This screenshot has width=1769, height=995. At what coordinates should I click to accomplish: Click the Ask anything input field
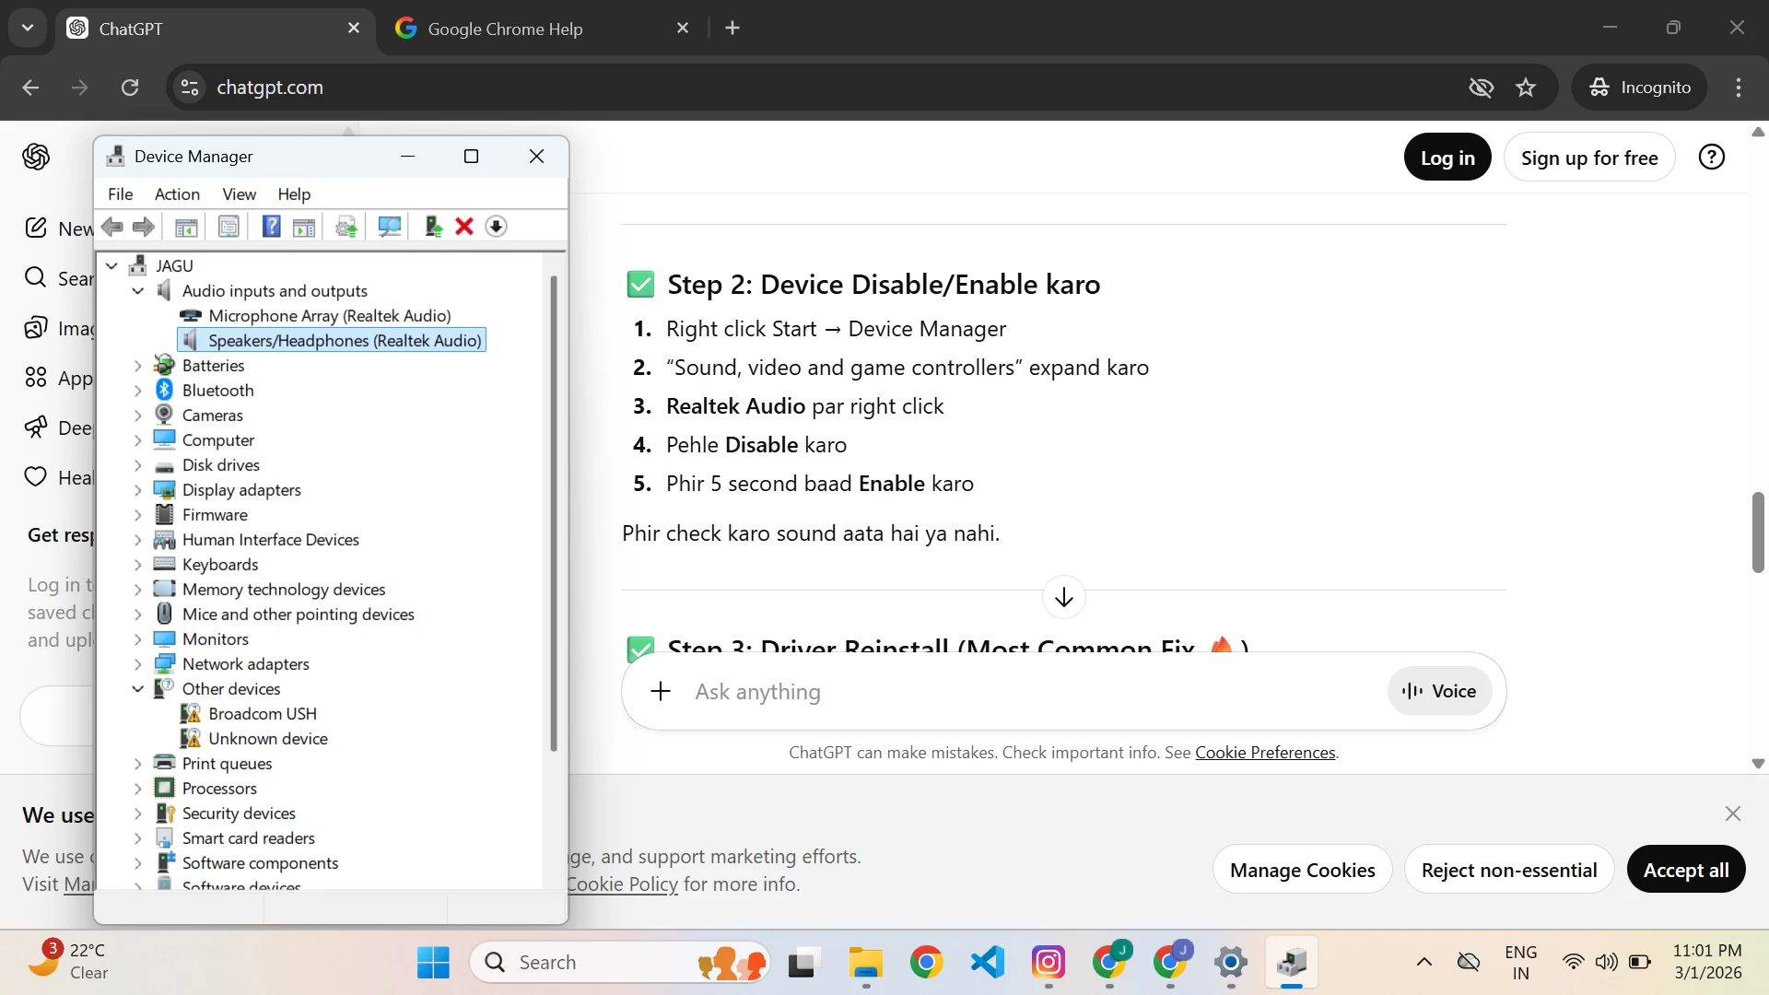pyautogui.click(x=1013, y=692)
